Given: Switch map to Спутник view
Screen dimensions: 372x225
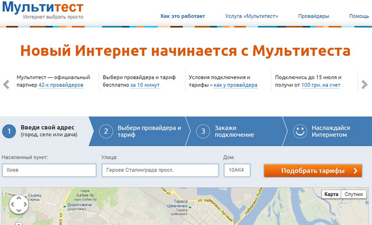Looking at the screenshot, I should point(354,194).
